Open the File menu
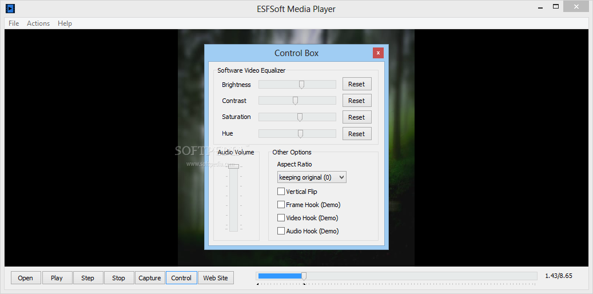This screenshot has height=294, width=593. 14,23
